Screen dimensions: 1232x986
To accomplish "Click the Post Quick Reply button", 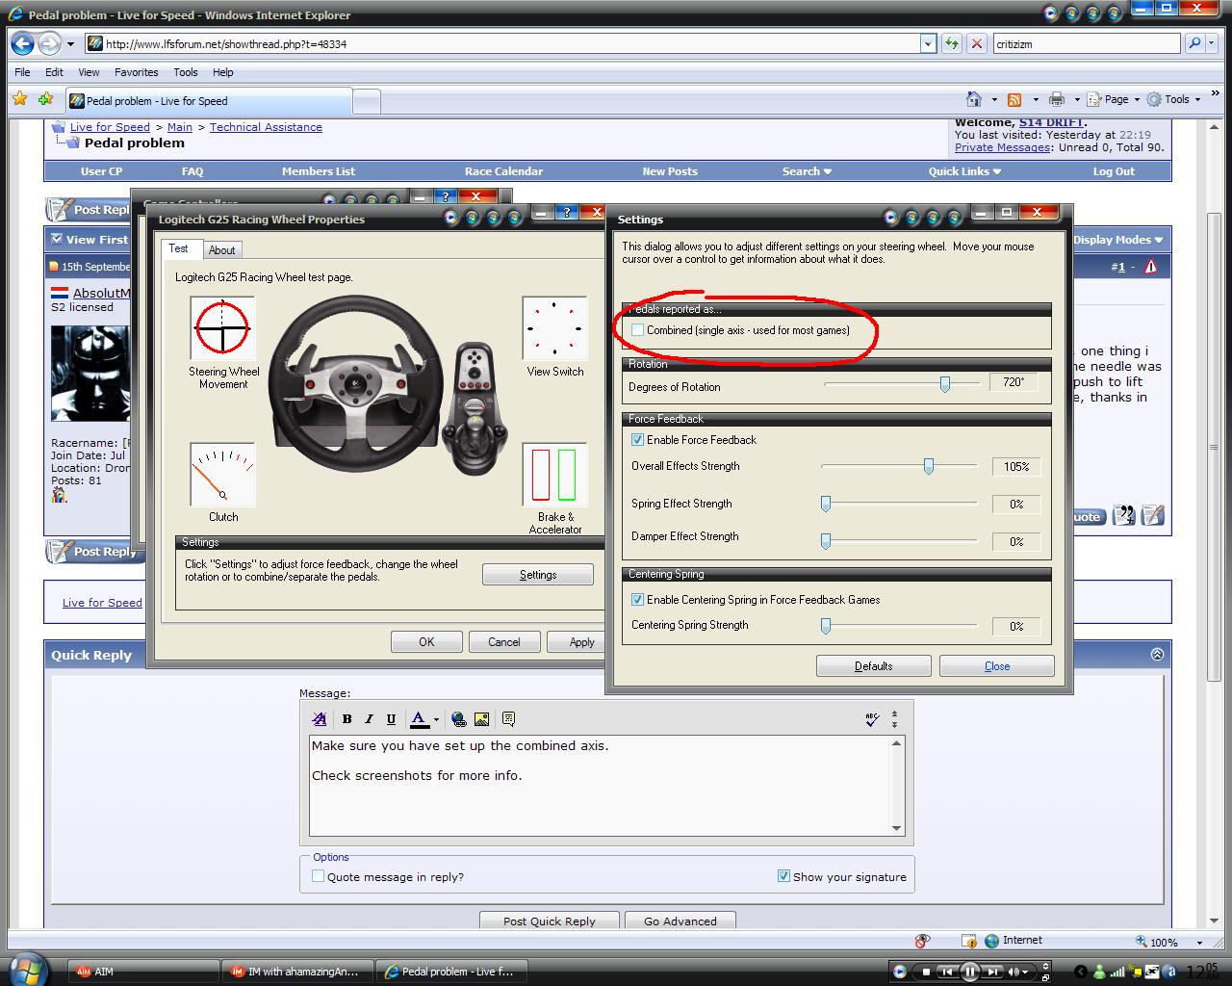I will tap(550, 921).
